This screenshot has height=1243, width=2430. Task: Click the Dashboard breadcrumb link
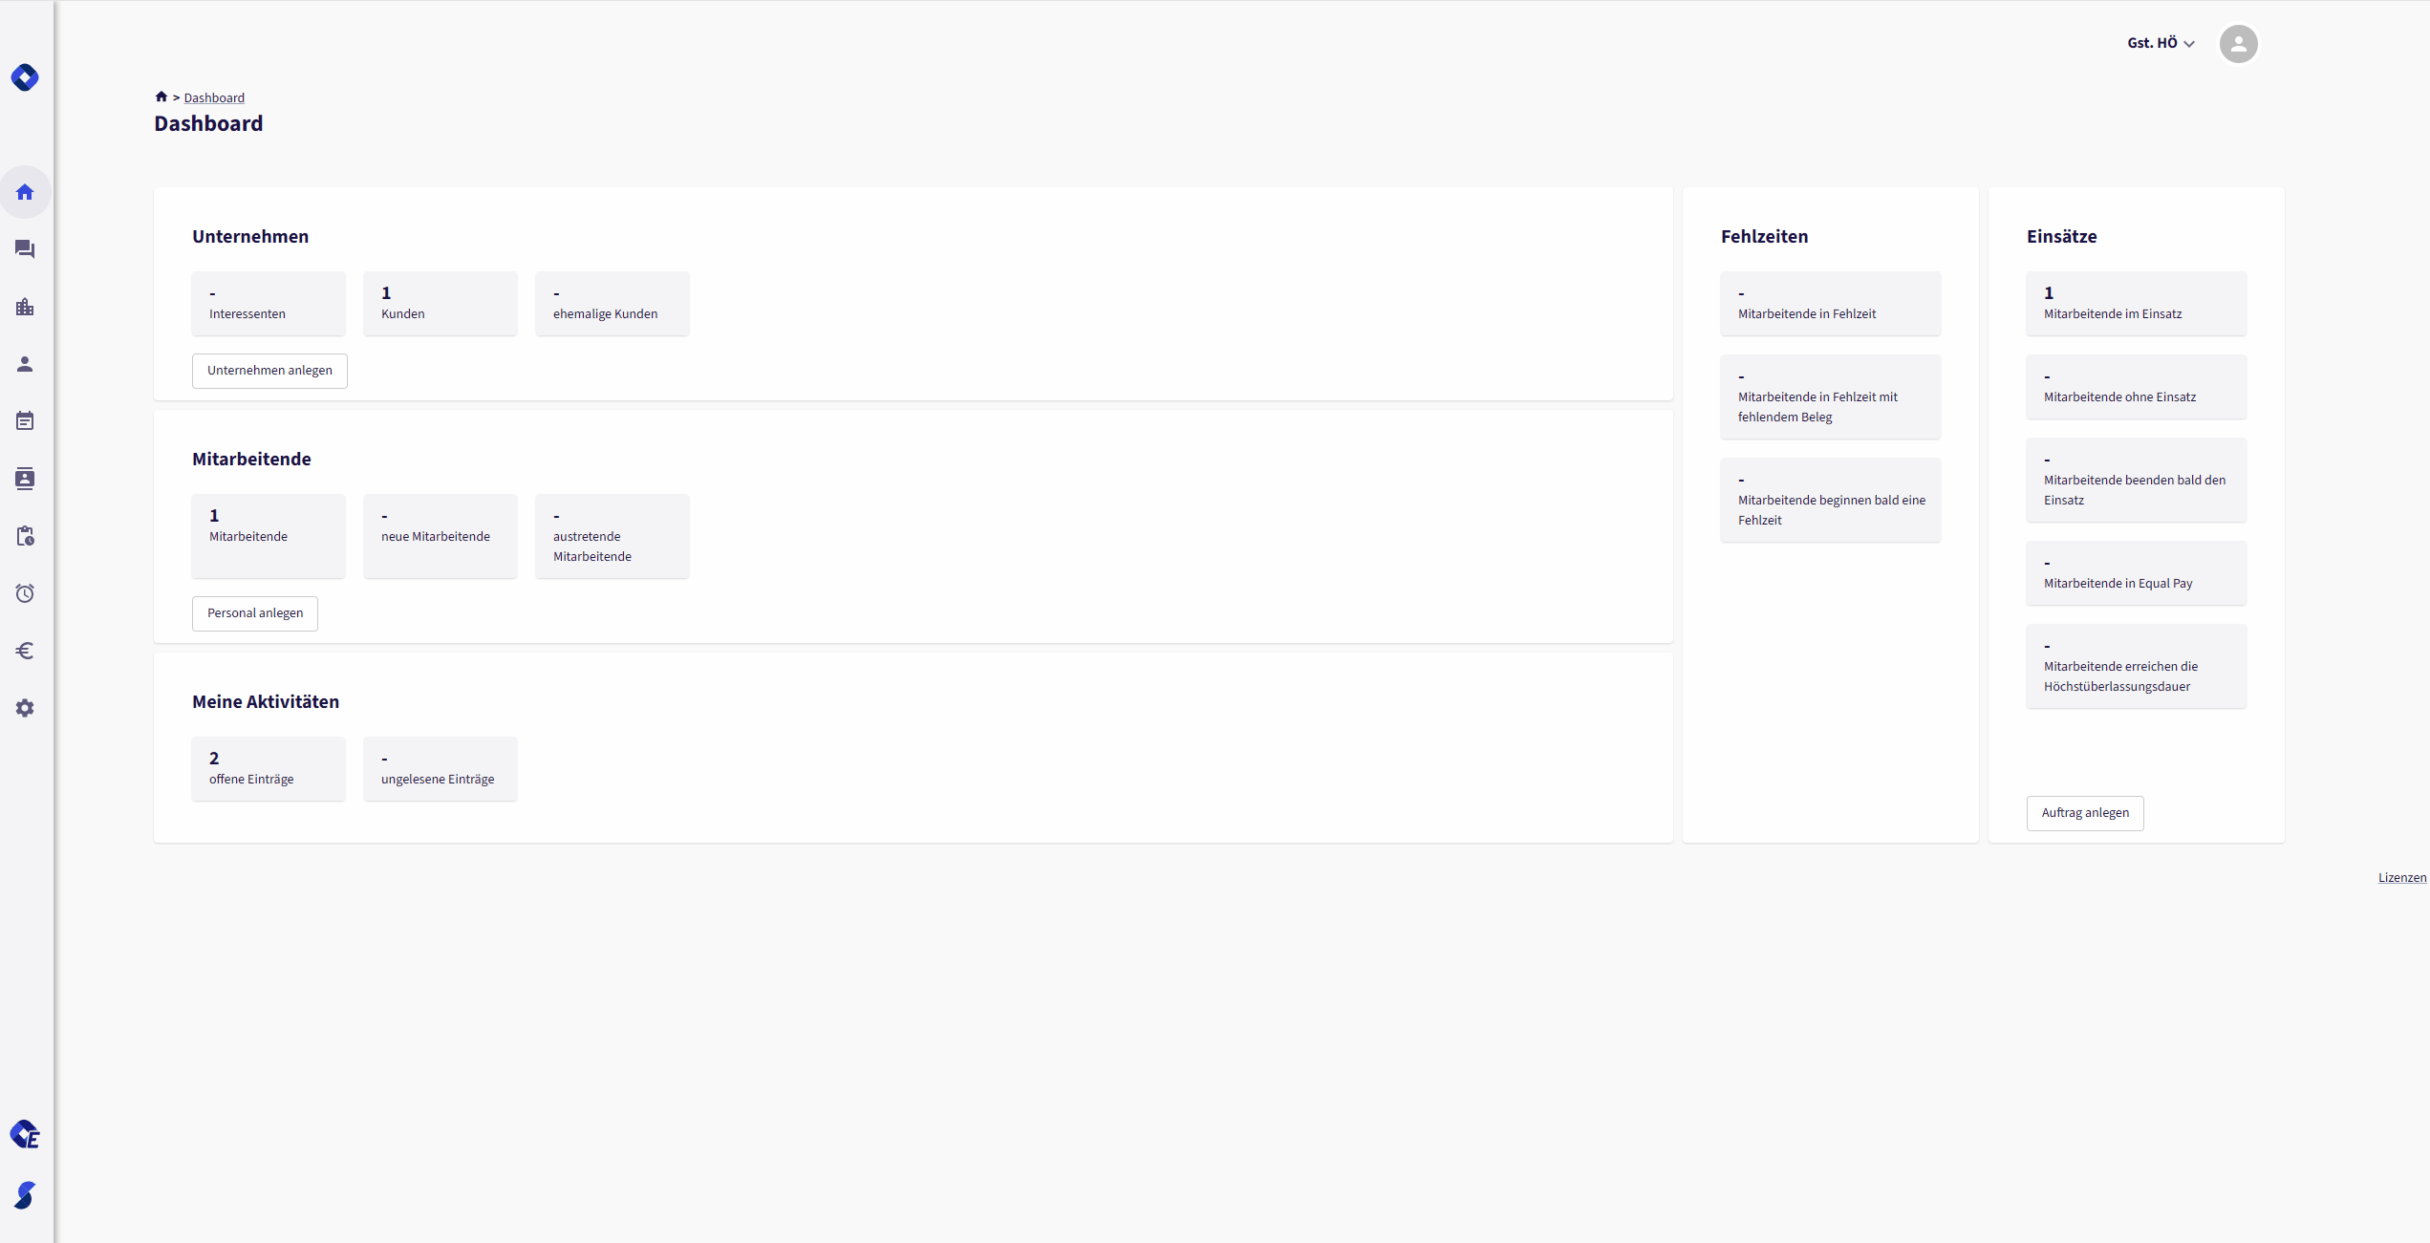coord(214,97)
